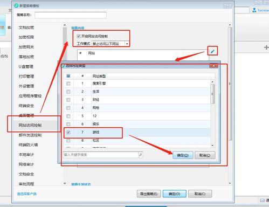Click the scroll-down arrow in website type list
The image size is (269, 207).
tap(212, 146)
